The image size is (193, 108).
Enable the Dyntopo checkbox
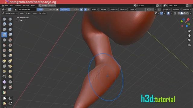click(x=159, y=9)
